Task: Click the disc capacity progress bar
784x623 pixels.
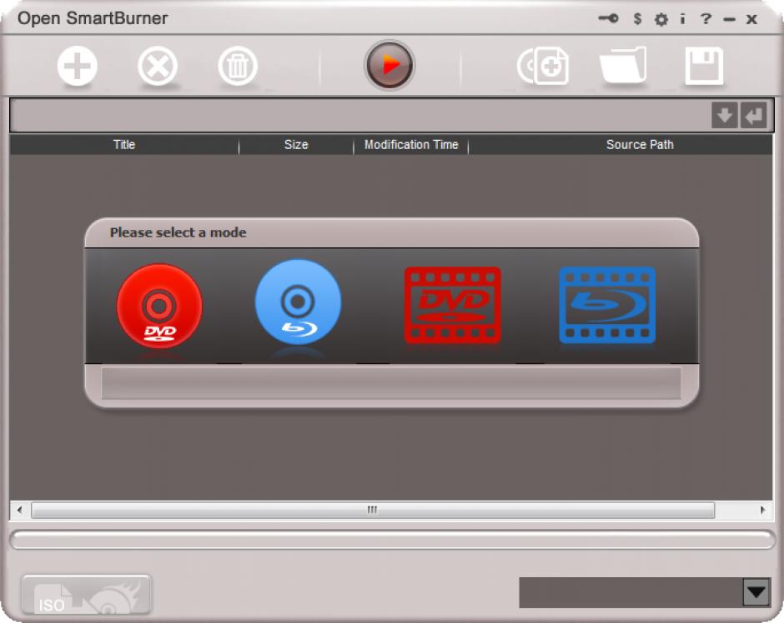Action: point(392,541)
